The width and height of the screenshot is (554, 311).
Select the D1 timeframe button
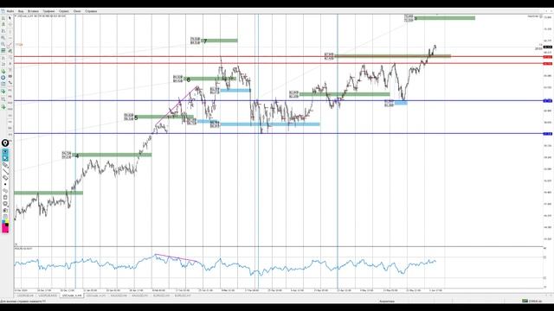(10, 128)
